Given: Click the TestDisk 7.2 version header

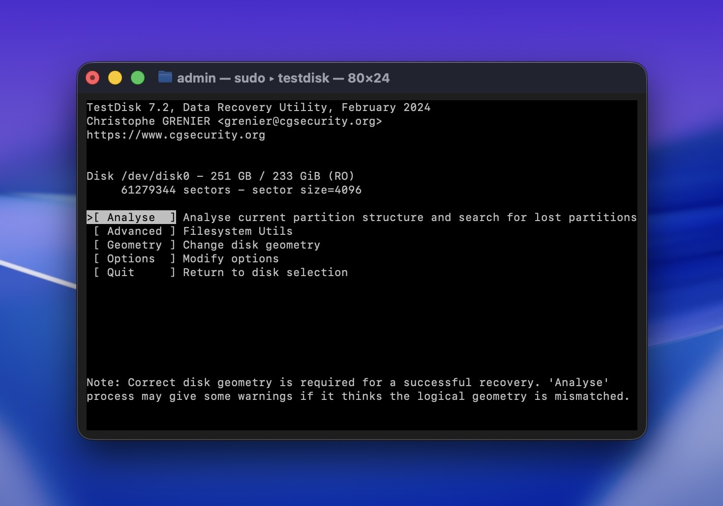Looking at the screenshot, I should [258, 107].
